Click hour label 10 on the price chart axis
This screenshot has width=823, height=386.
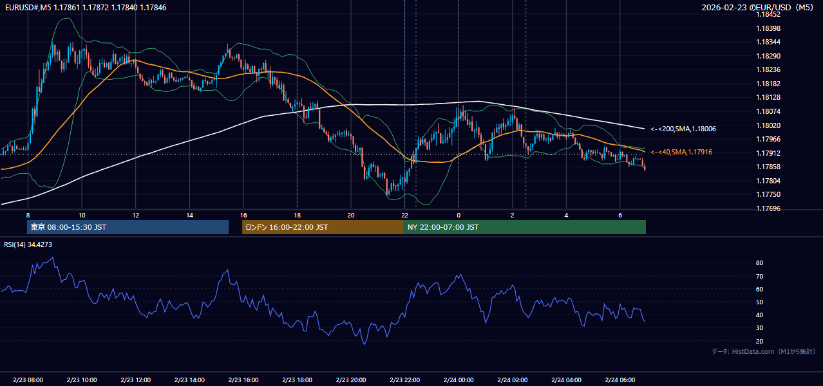point(82,215)
